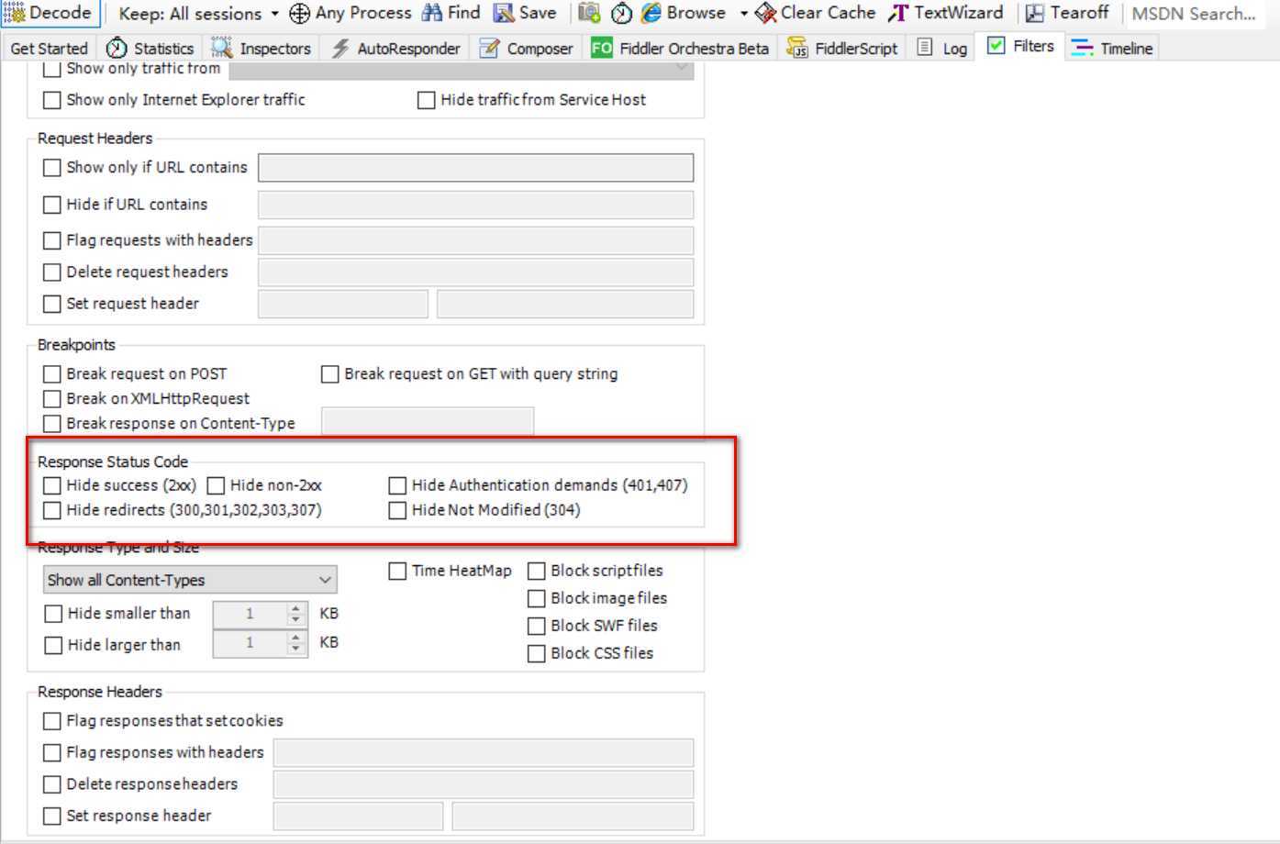Click the Browse Internet Explorer icon
Image resolution: width=1280 pixels, height=844 pixels.
coord(651,13)
